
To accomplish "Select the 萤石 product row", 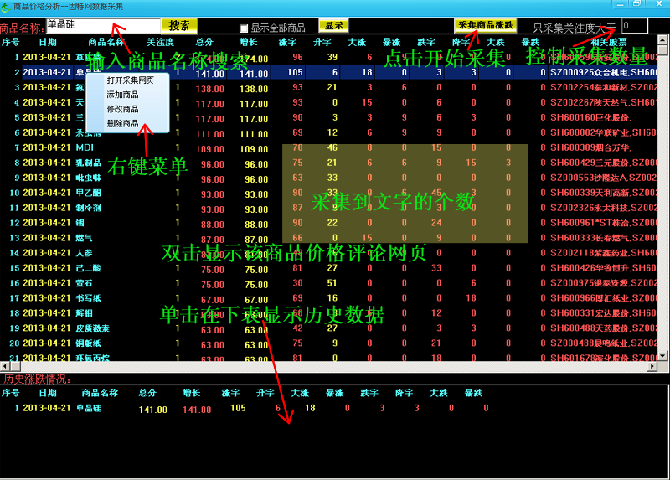I will click(x=329, y=283).
